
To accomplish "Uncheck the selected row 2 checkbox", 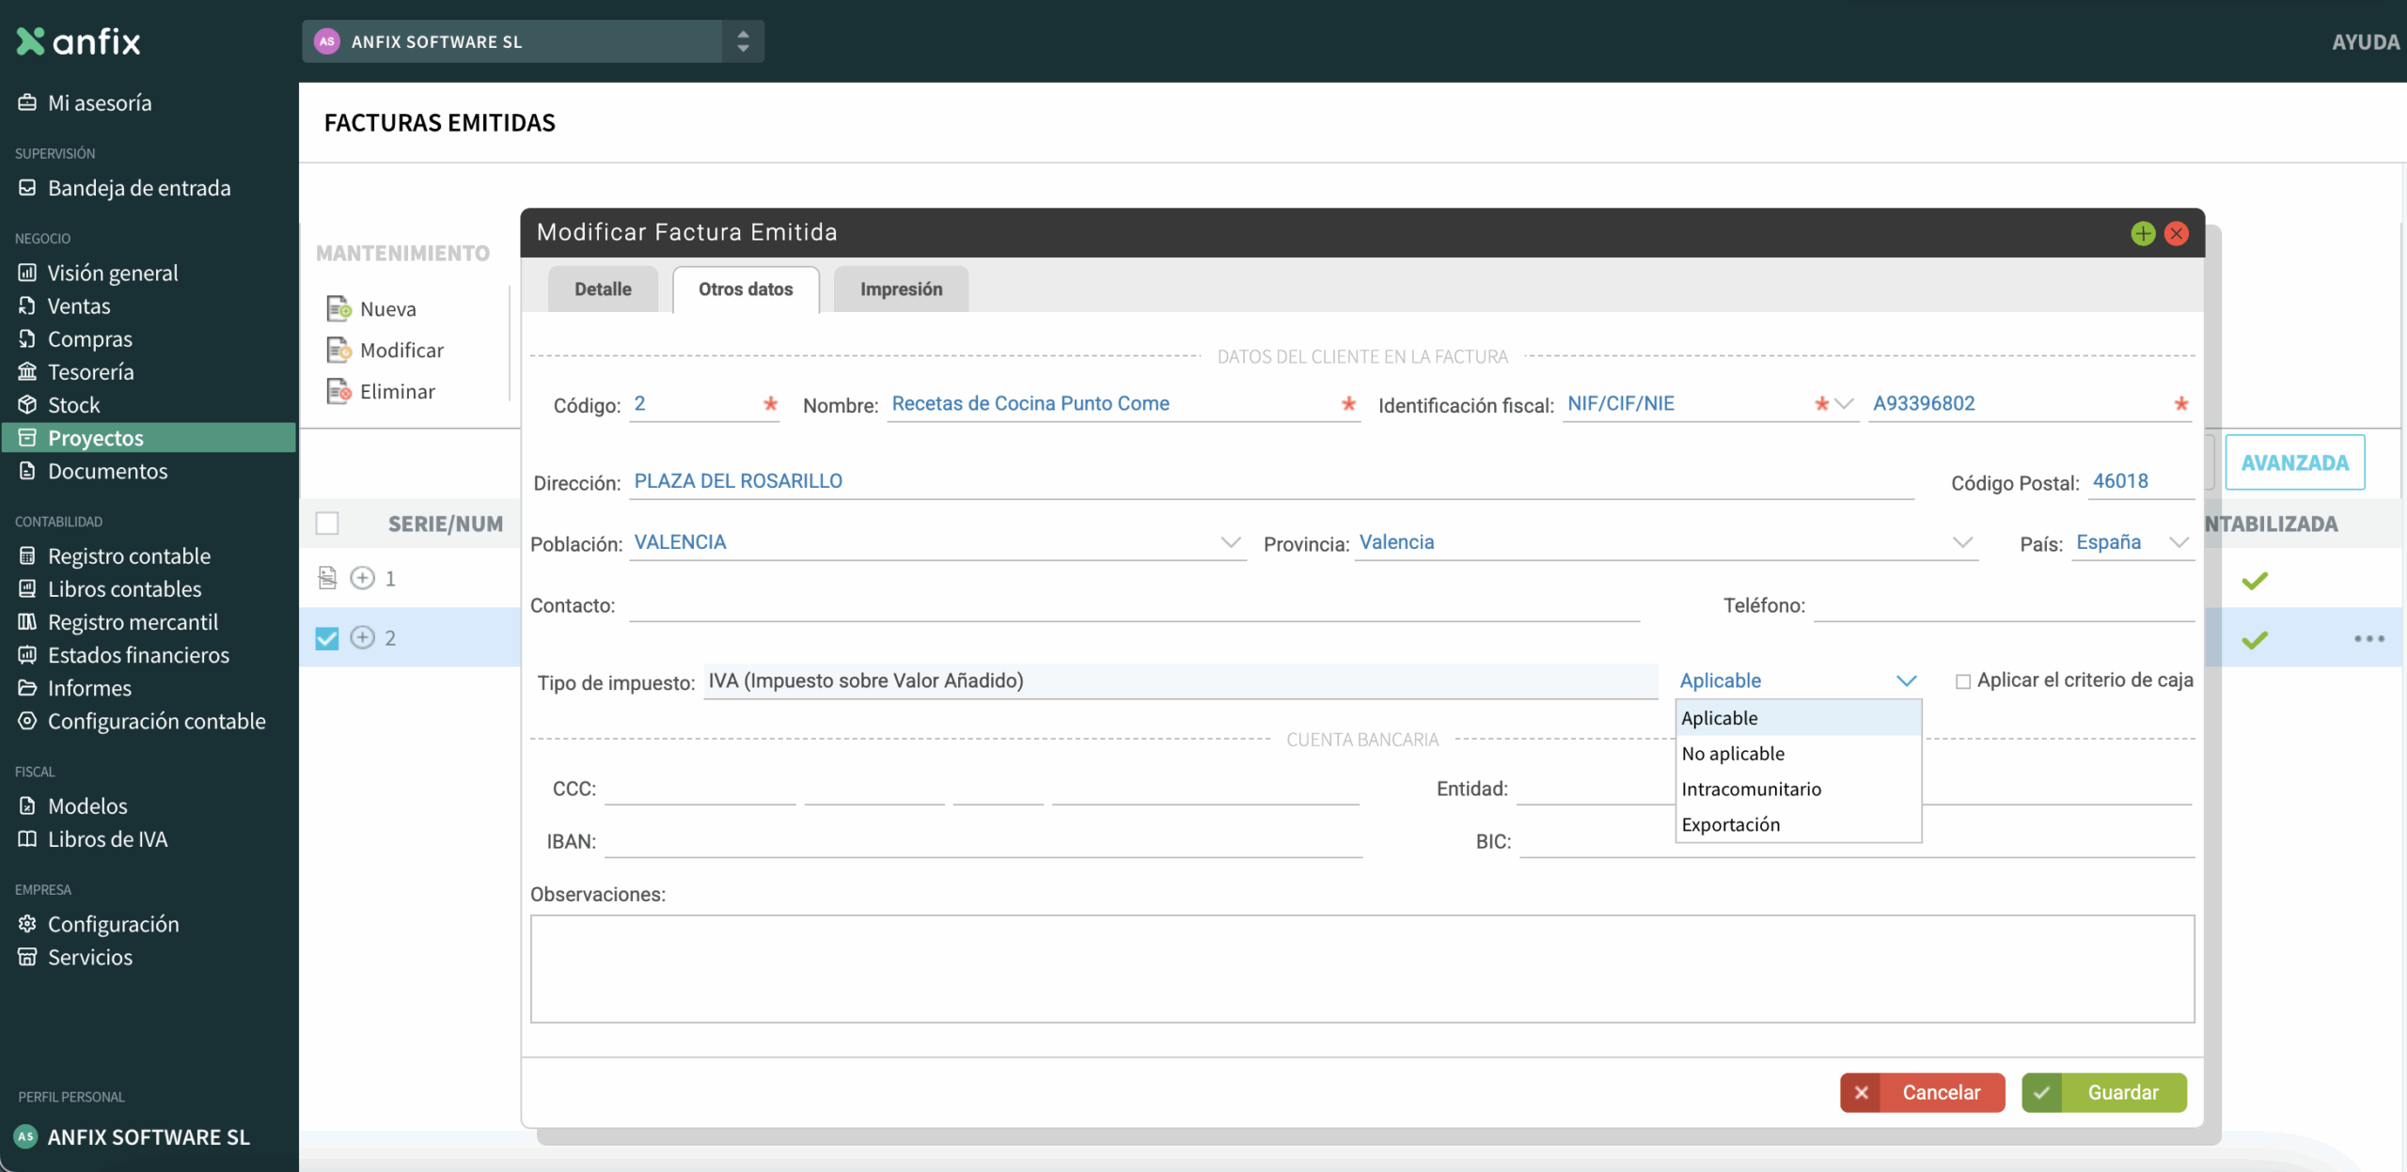I will (x=327, y=639).
